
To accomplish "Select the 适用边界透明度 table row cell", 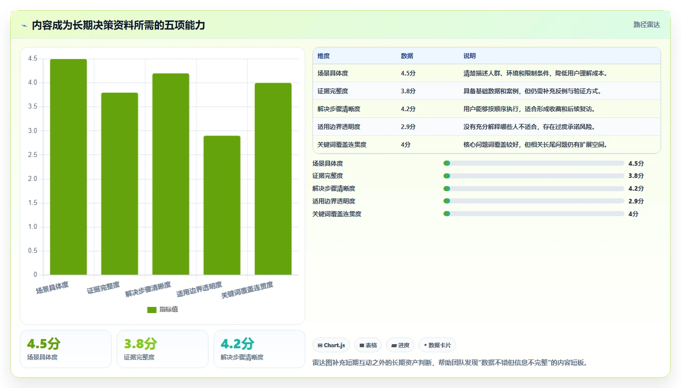I will pyautogui.click(x=339, y=127).
